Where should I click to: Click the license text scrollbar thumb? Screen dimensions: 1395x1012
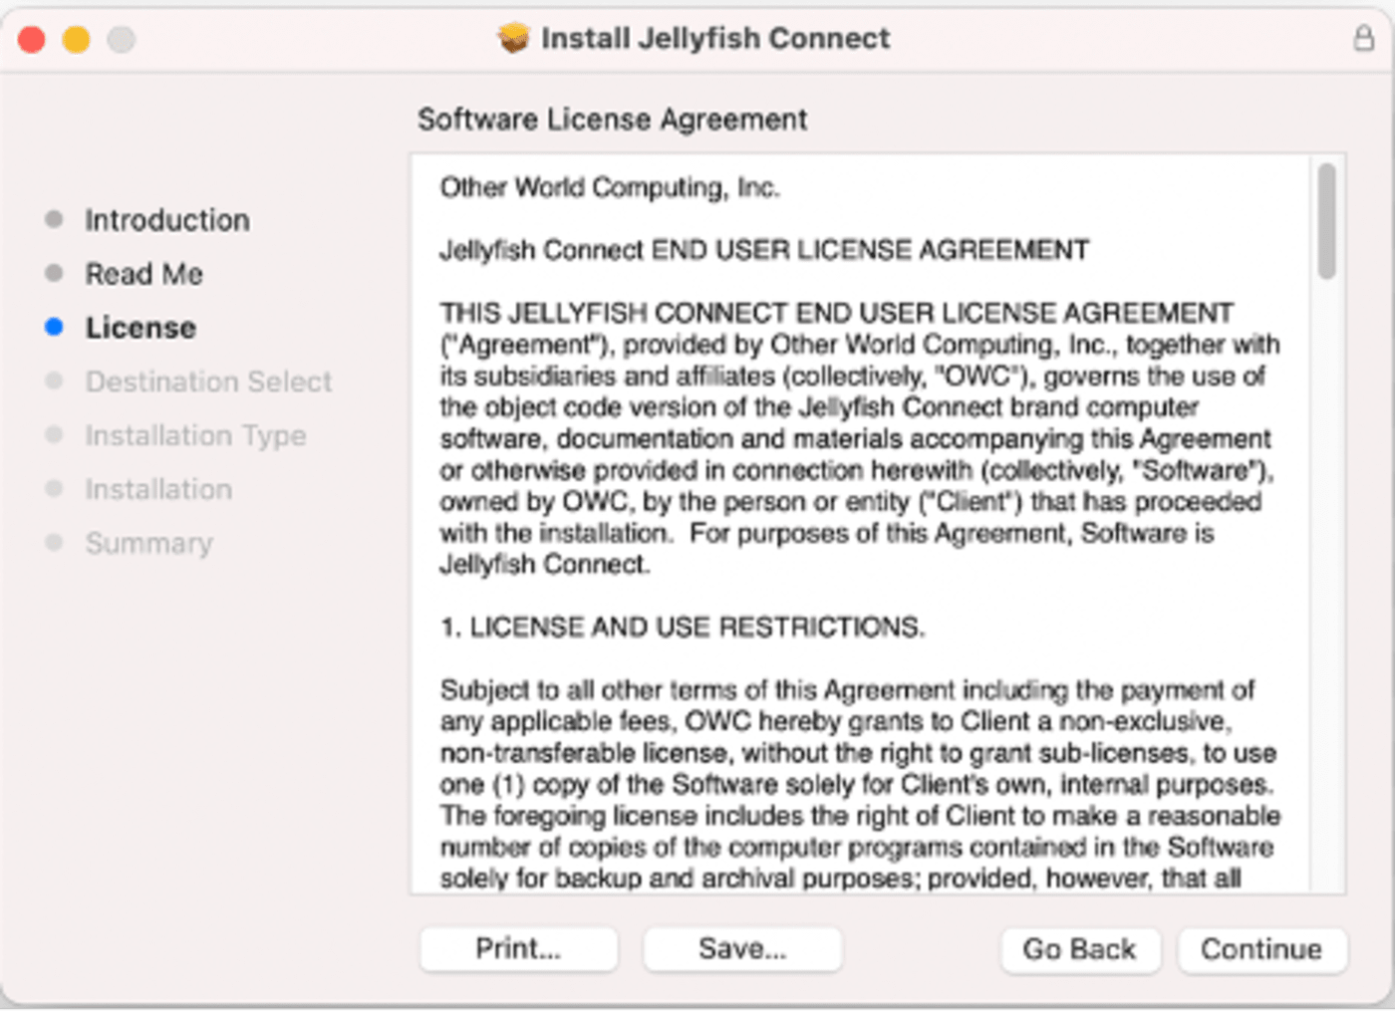point(1326,221)
